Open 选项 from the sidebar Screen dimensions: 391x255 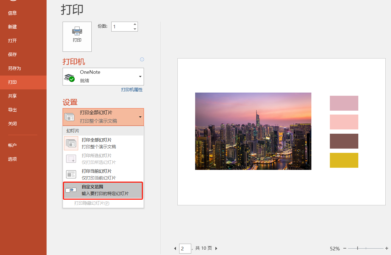[x=12, y=159]
